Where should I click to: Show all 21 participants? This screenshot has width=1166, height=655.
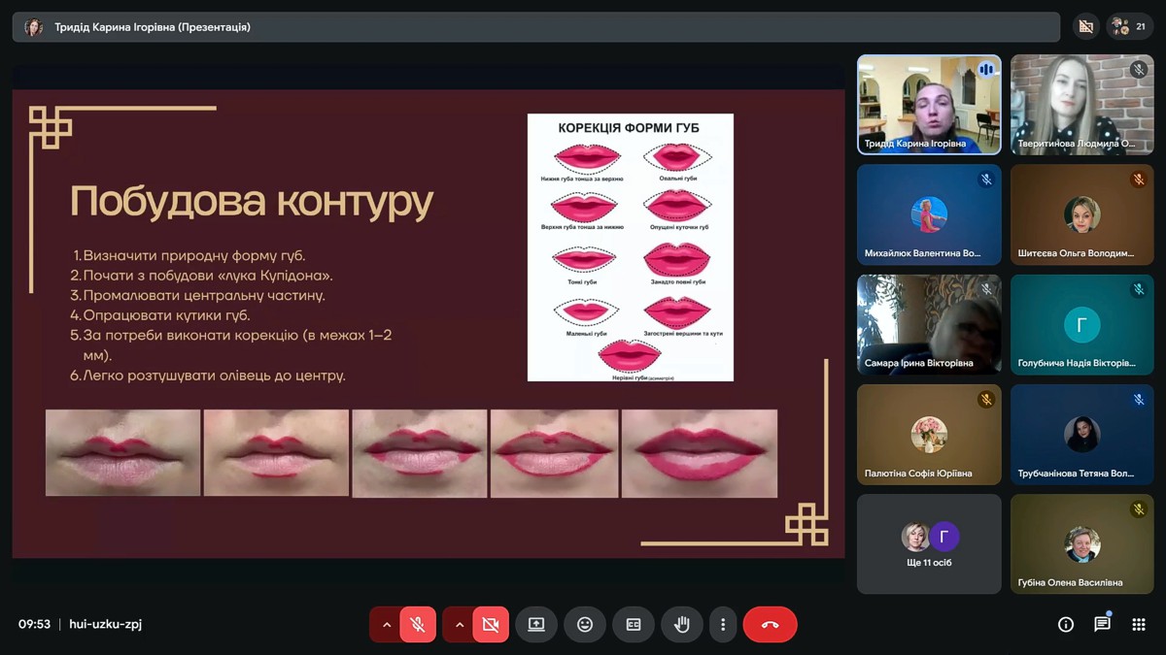(1131, 27)
